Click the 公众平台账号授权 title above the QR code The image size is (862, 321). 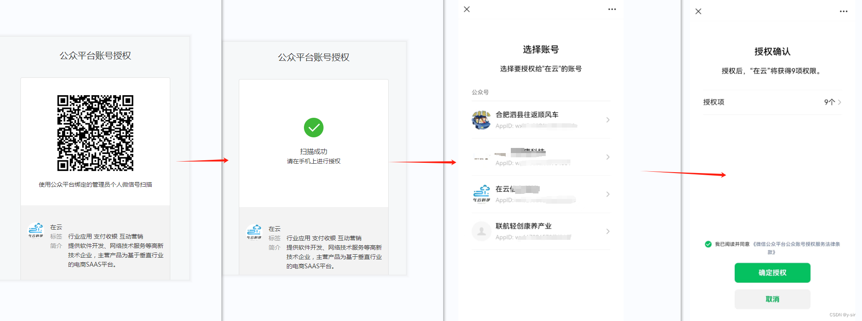pyautogui.click(x=95, y=56)
